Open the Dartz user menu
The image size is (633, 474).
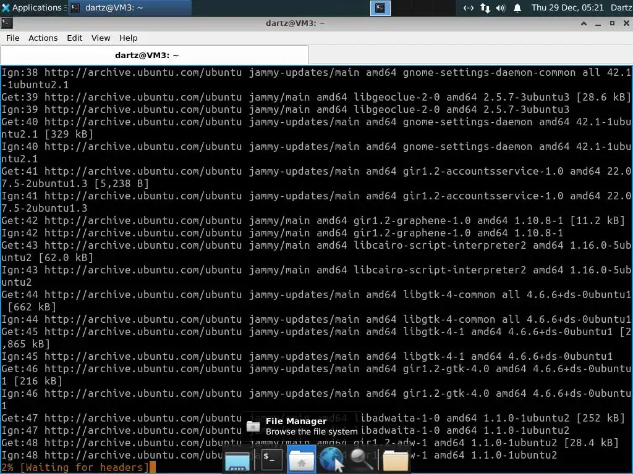(x=621, y=7)
